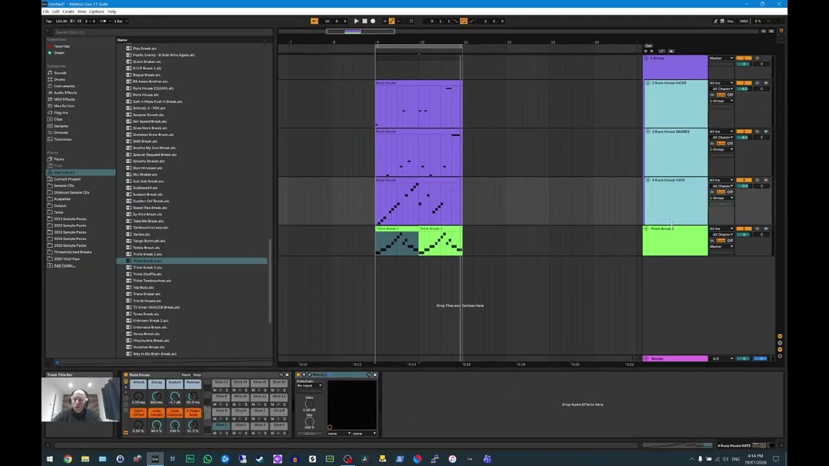Select the Audio Effects category icon
The image size is (829, 466).
click(50, 93)
